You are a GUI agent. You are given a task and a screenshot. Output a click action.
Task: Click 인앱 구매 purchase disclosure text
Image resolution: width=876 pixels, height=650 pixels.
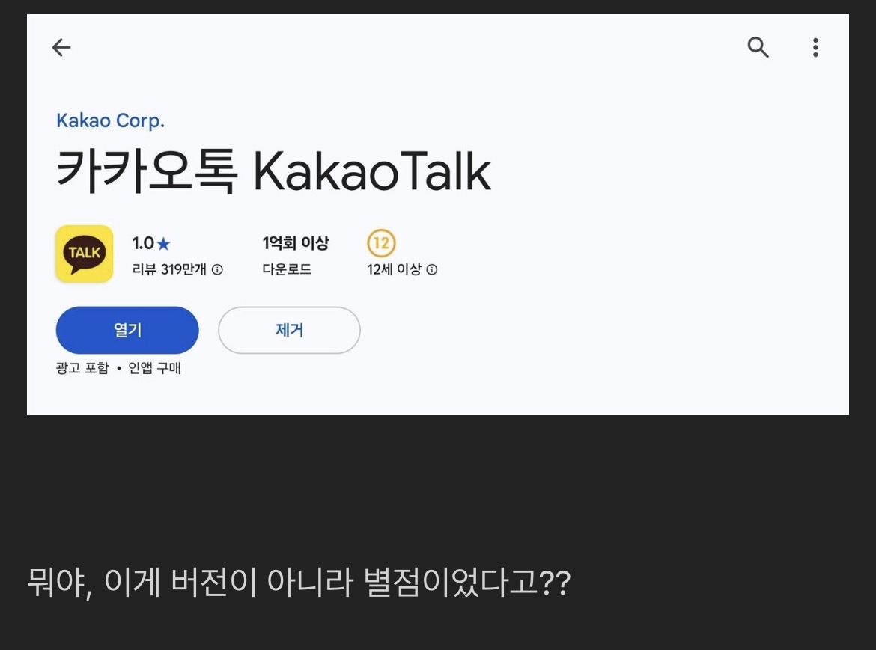tap(155, 368)
